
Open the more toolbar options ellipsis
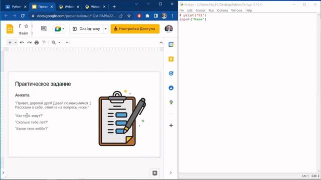click(68, 42)
